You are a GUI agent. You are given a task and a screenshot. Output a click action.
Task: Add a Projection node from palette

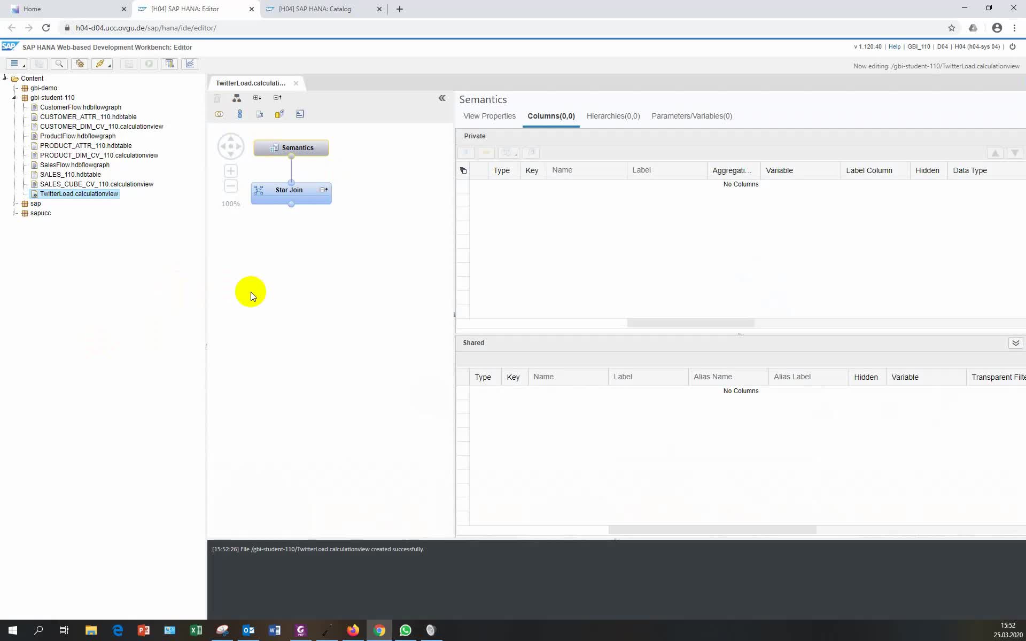[x=260, y=114]
